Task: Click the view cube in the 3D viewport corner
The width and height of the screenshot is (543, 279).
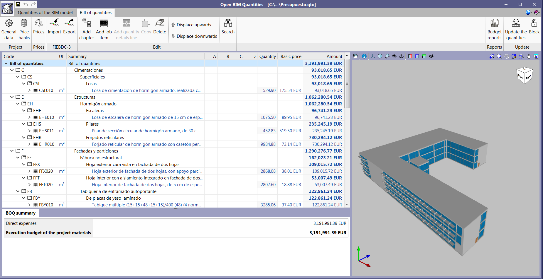Action: (525, 75)
